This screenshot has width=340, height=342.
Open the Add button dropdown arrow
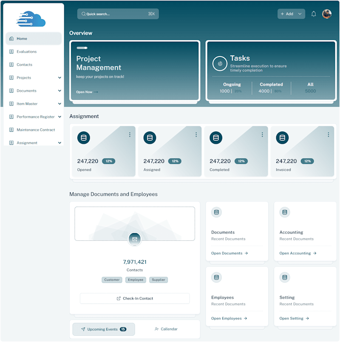click(x=300, y=14)
